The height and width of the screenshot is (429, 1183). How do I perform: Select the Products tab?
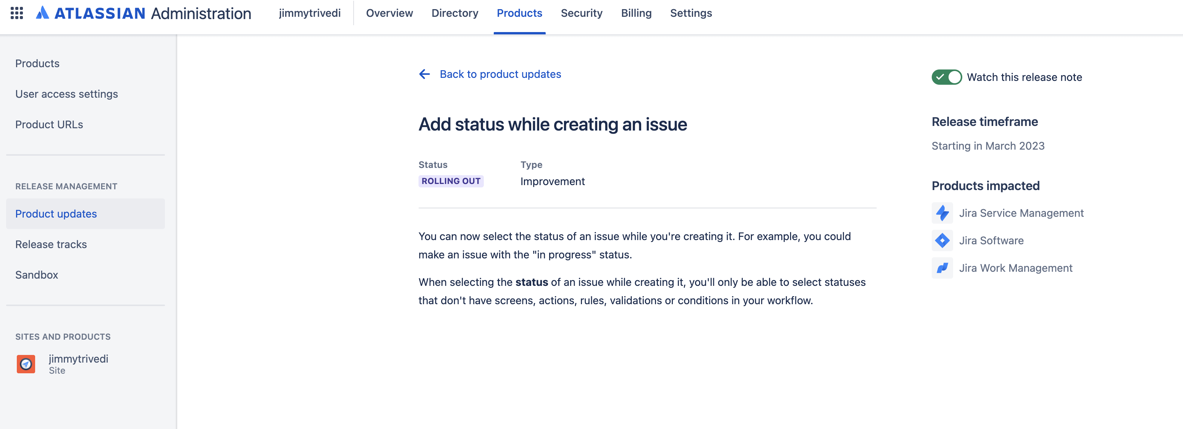(x=519, y=13)
